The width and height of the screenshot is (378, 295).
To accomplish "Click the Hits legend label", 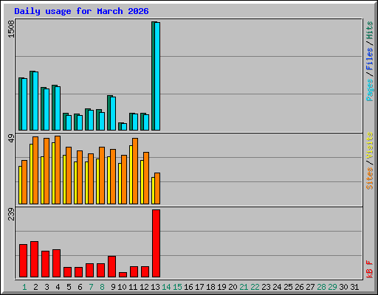I will (369, 30).
